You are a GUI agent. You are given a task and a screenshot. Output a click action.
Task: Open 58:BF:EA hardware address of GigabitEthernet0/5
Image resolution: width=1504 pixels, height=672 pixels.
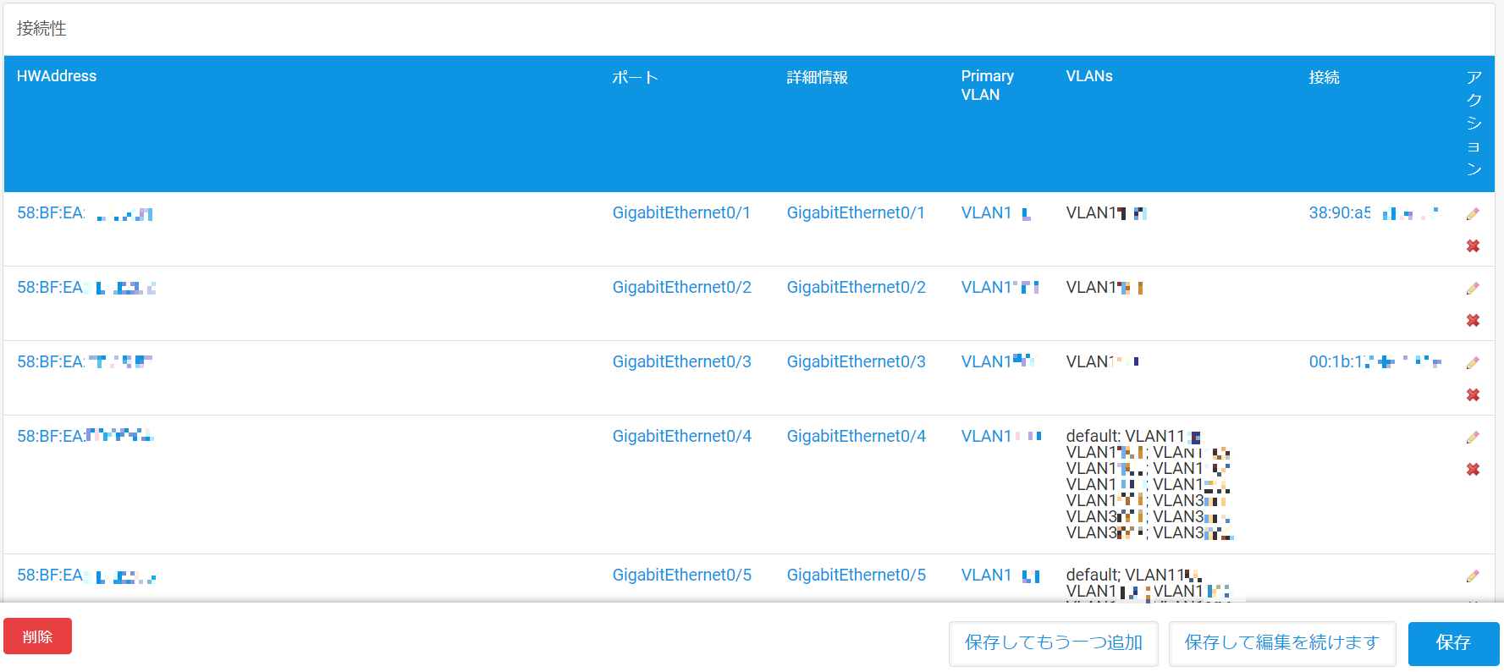tap(86, 576)
